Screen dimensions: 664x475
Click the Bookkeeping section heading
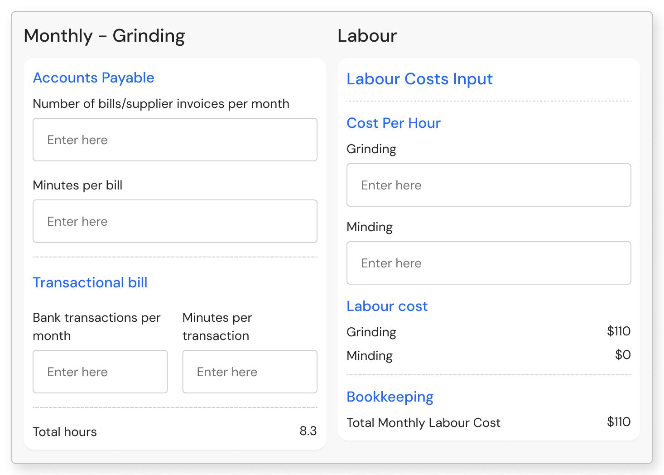(390, 397)
